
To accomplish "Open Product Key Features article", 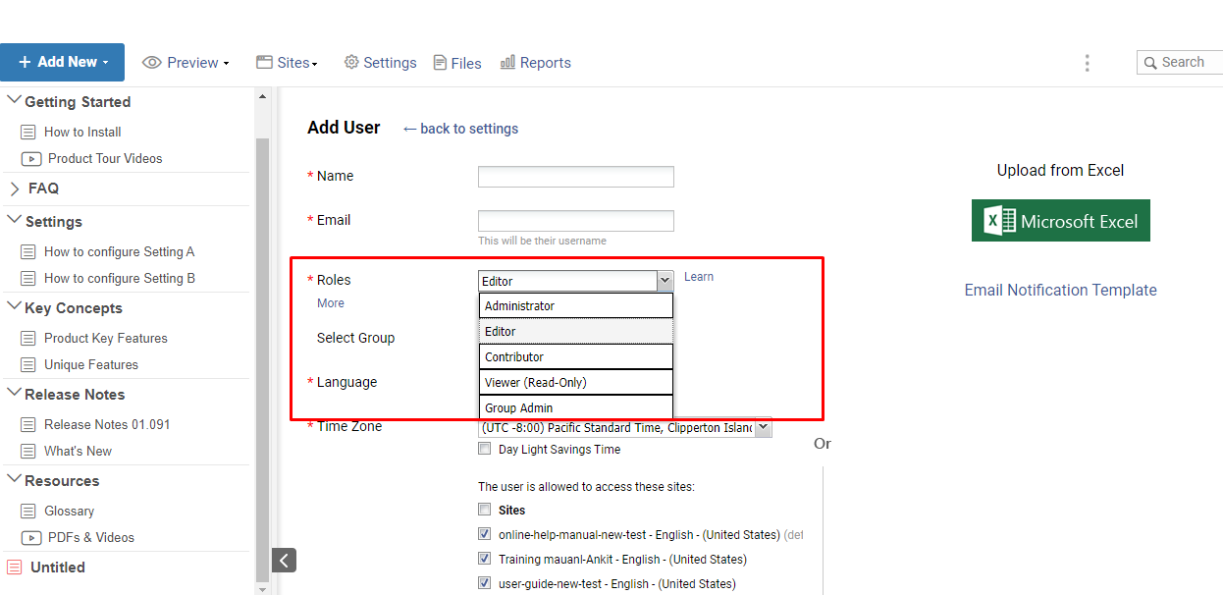I will click(105, 338).
